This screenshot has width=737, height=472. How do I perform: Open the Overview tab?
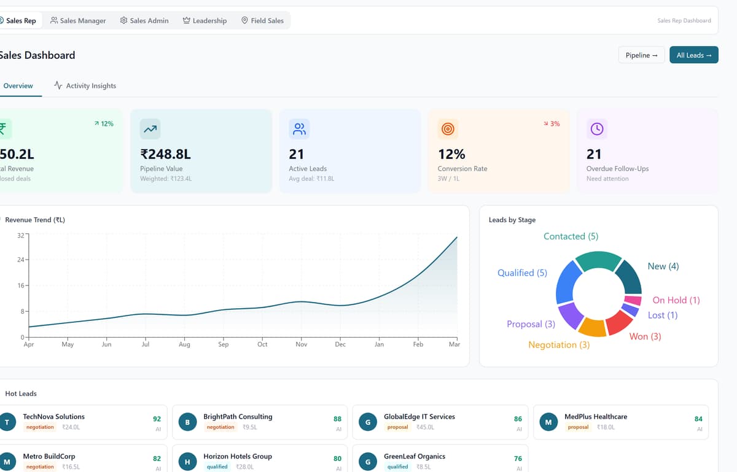(x=18, y=86)
